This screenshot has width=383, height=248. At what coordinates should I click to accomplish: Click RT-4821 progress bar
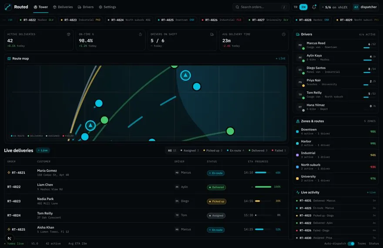pyautogui.click(x=263, y=172)
